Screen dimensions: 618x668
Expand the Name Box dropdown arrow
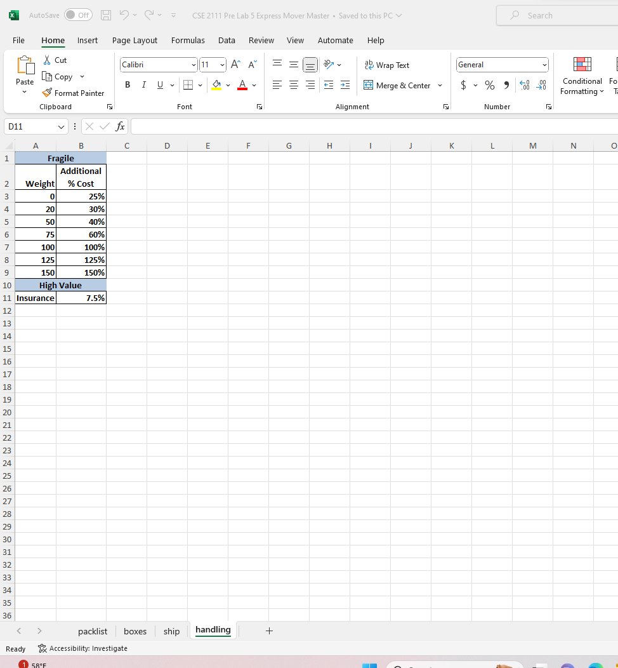click(x=61, y=126)
